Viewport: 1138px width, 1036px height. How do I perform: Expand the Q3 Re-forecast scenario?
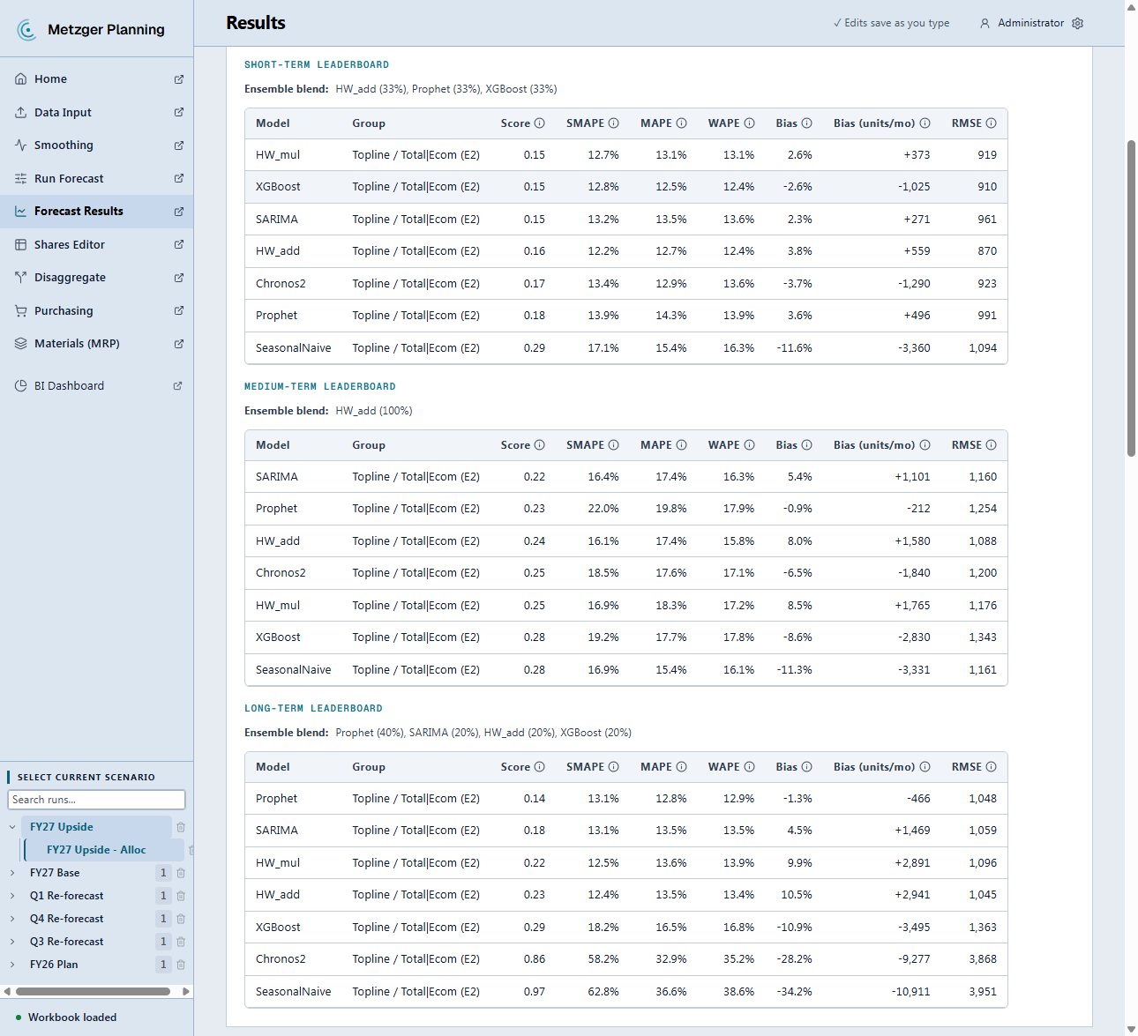click(x=12, y=942)
